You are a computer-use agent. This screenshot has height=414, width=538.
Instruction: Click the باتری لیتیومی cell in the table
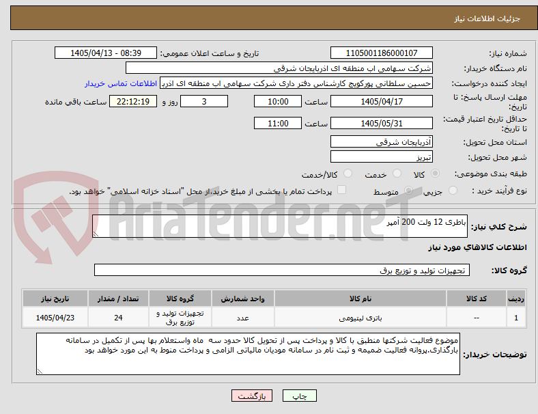pos(360,318)
